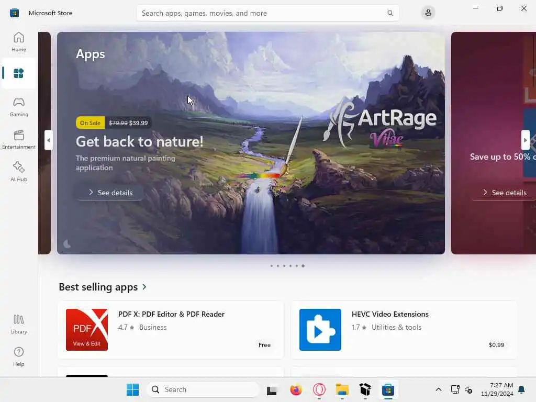Image resolution: width=536 pixels, height=402 pixels.
Task: Focus the Search apps, games, movies field
Action: 267,13
